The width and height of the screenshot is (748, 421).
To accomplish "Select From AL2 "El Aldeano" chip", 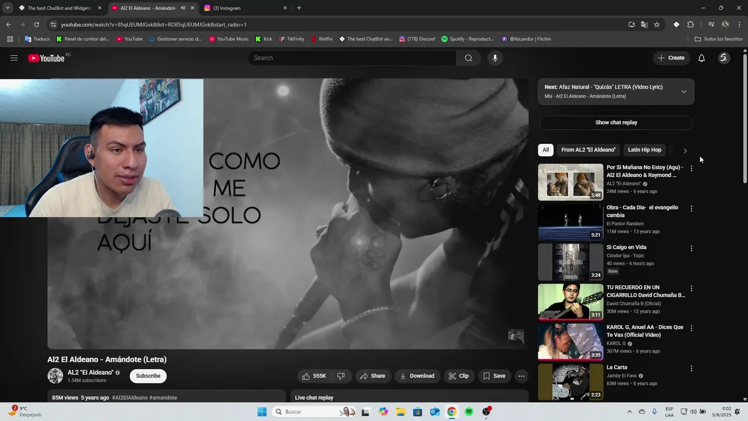I will click(x=588, y=150).
